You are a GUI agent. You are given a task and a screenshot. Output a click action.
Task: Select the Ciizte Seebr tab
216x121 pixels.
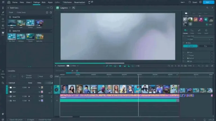[21, 12]
